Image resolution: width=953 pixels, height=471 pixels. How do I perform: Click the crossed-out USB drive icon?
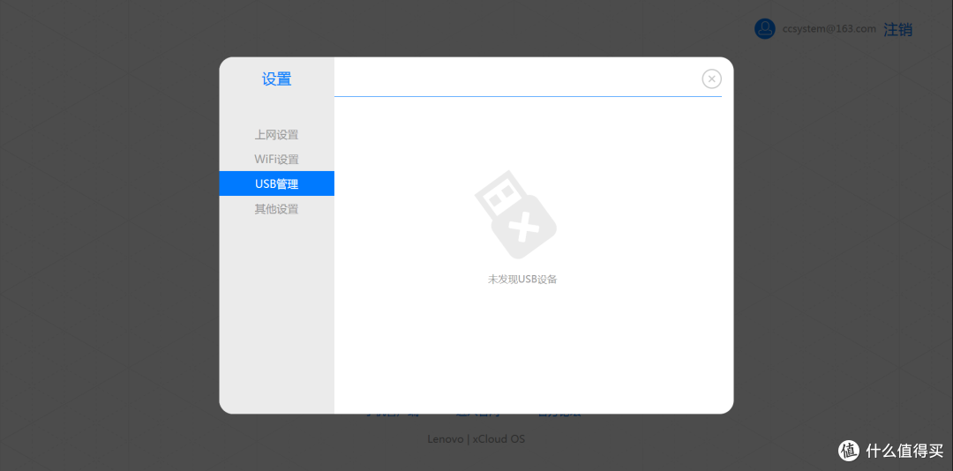click(515, 214)
